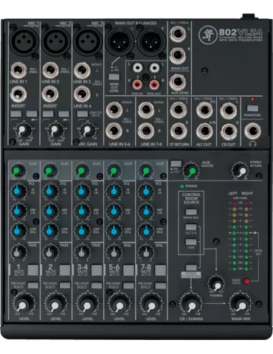Click the PAN knob on channel 2
This screenshot has height=354, width=273.
point(50,252)
